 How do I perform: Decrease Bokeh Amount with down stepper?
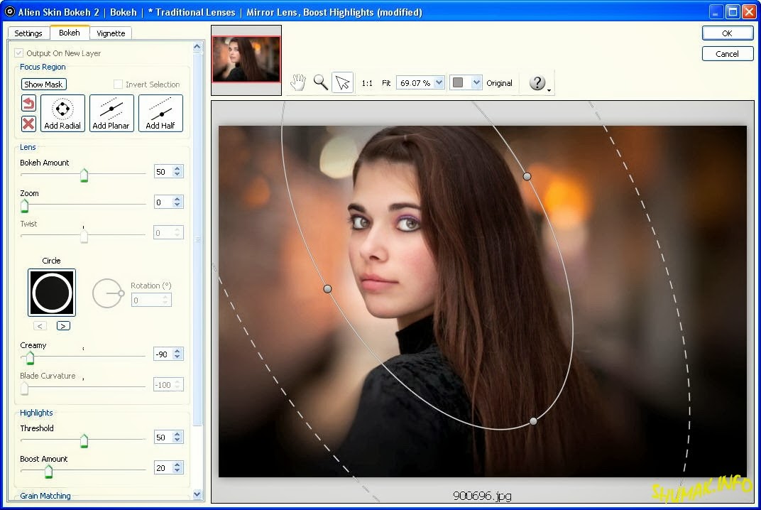[x=177, y=174]
